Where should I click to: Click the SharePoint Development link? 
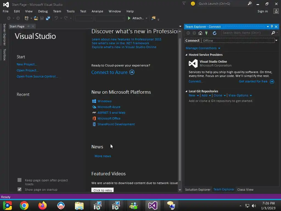(x=116, y=124)
